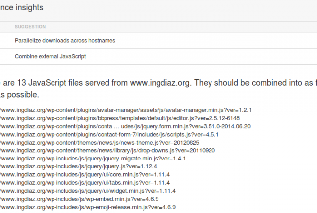Open the drop-downs.js?ver=20110920 URL
The height and width of the screenshot is (213, 317).
point(107,151)
